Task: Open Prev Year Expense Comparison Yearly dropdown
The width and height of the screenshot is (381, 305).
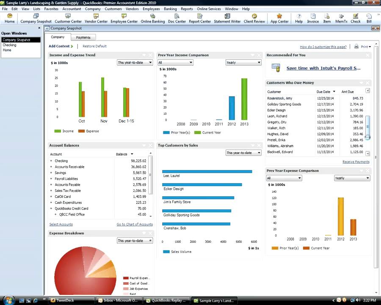Action: tap(352, 178)
